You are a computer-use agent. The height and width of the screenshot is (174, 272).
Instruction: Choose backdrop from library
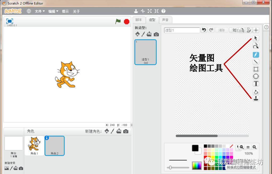coord(7,168)
